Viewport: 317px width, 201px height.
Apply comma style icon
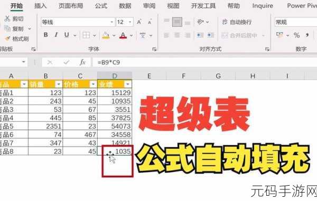(307, 35)
